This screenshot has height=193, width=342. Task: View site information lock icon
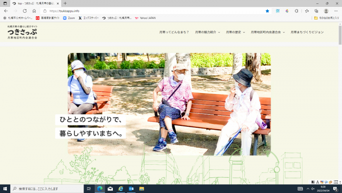point(45,11)
